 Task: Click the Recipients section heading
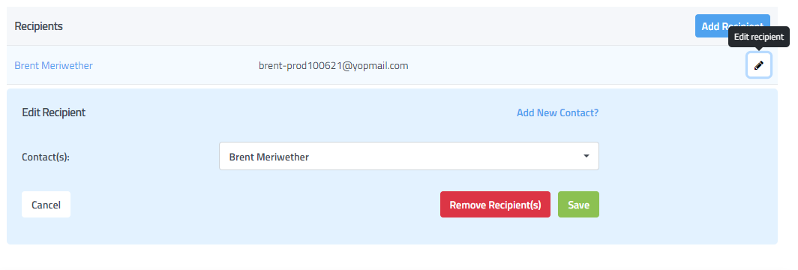[39, 26]
